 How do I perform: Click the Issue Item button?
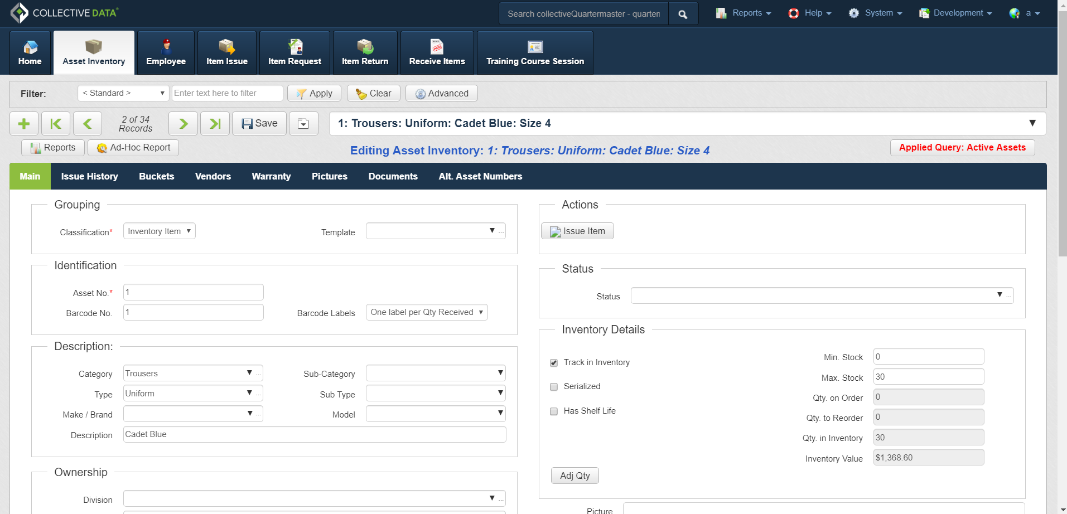[x=577, y=231]
